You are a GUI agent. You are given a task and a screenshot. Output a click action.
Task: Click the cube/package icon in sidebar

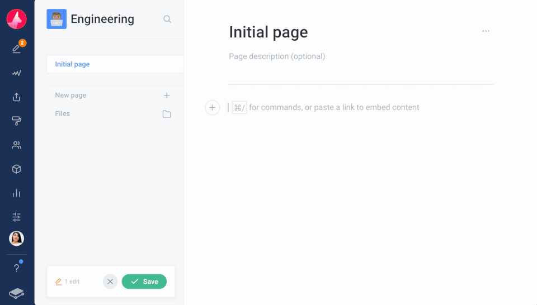pyautogui.click(x=17, y=169)
